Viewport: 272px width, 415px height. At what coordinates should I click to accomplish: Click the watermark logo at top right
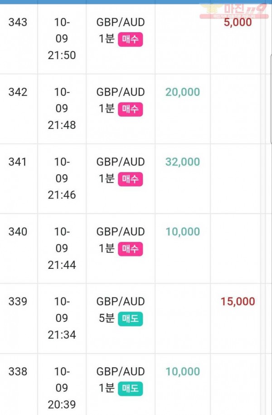233,11
